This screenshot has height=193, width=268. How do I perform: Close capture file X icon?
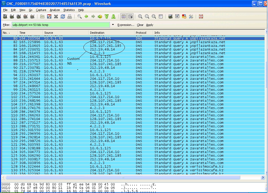coord(56,16)
